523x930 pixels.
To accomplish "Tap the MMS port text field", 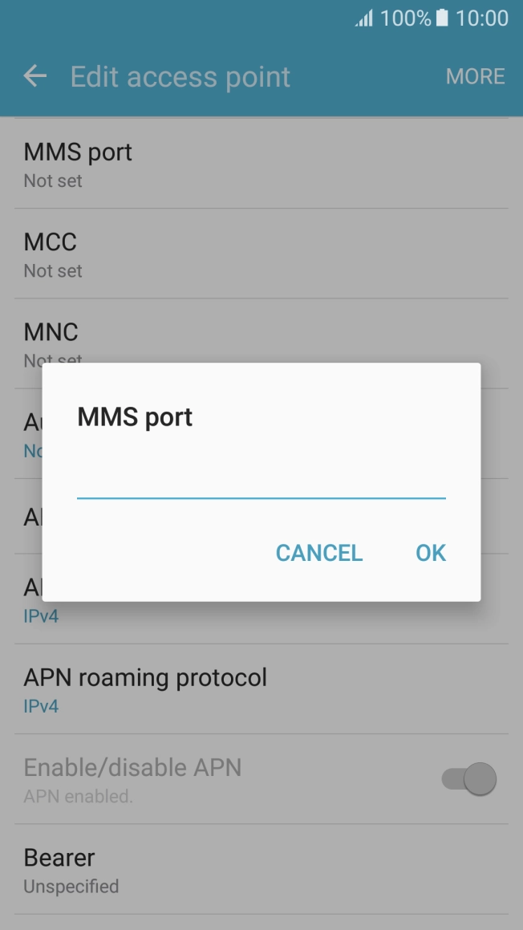I will click(x=261, y=479).
